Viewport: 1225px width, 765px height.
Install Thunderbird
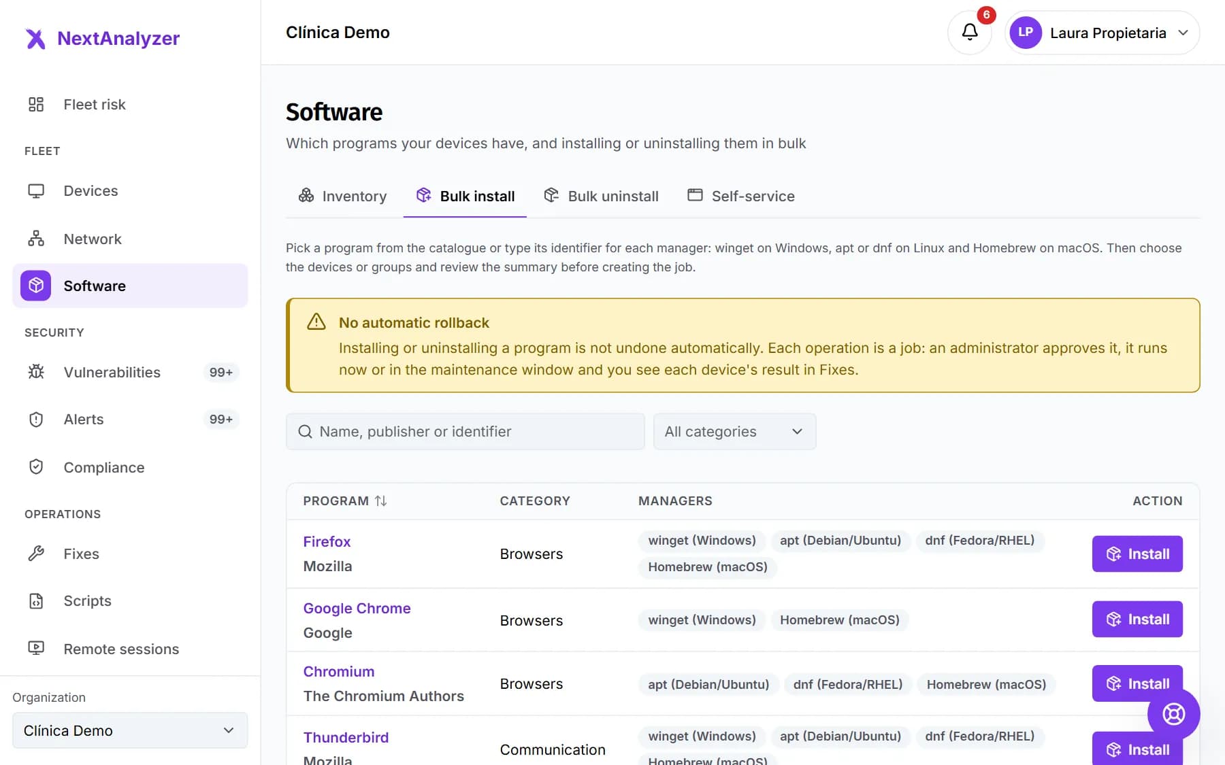(x=1137, y=749)
